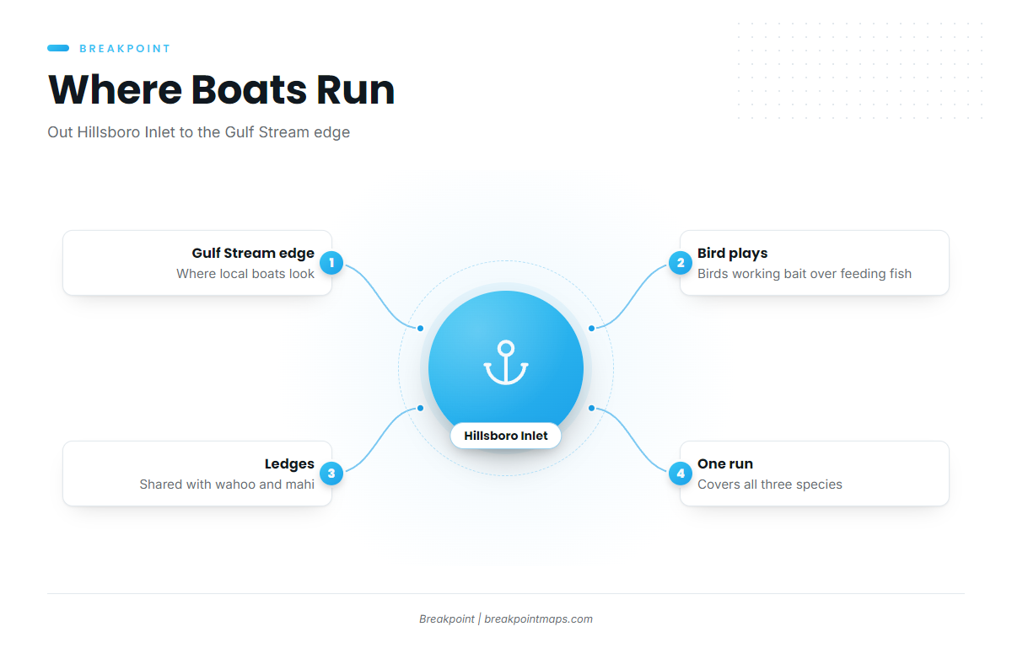Click the "Where Boats Run" title
The height and width of the screenshot is (648, 1012).
click(x=222, y=90)
